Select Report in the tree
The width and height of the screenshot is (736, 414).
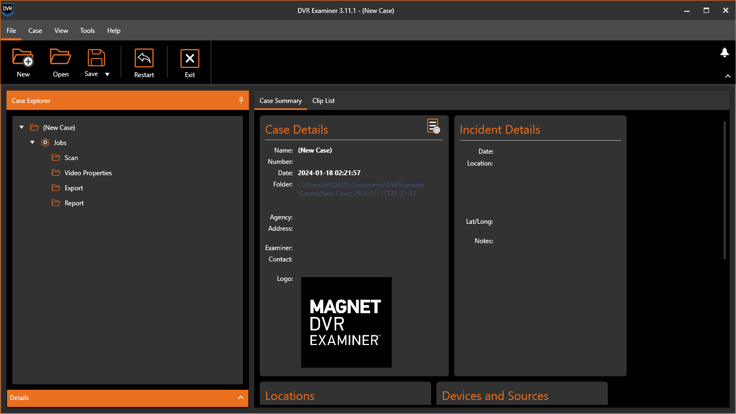click(74, 203)
